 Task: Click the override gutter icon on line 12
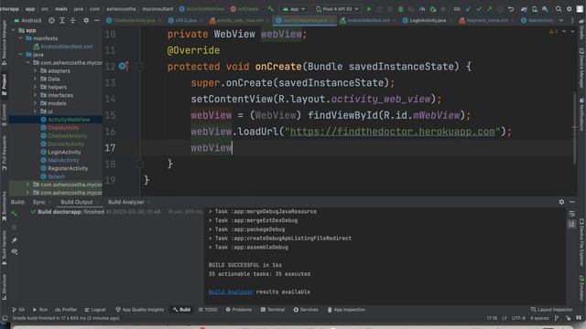(x=124, y=67)
